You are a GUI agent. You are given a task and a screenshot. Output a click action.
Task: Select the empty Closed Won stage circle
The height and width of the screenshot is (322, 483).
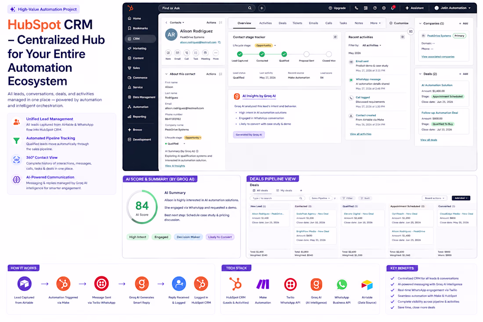pos(329,54)
